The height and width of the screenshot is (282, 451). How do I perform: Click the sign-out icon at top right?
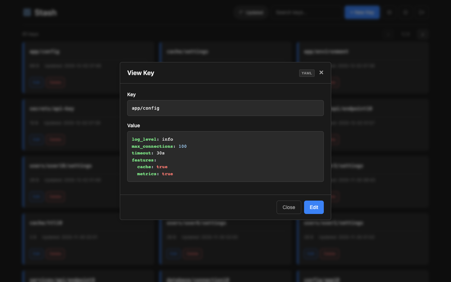click(422, 12)
